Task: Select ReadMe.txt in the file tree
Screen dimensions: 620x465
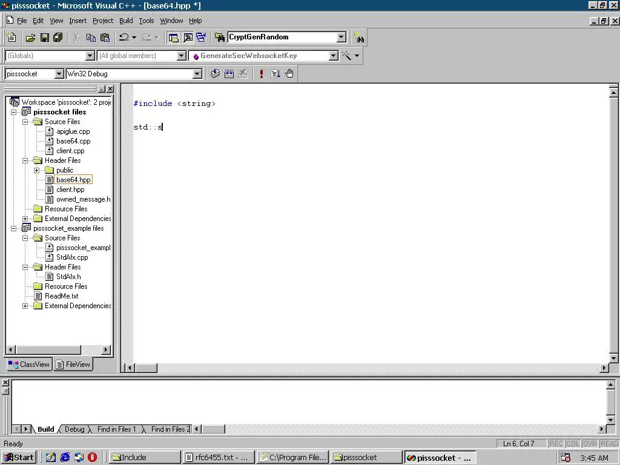Action: tap(61, 295)
